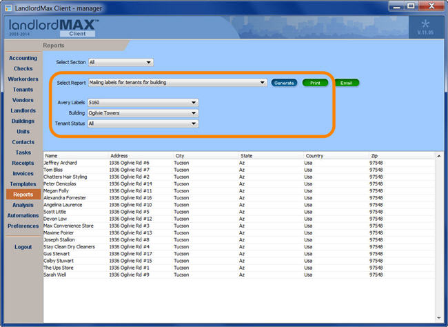Go to Invoices
This screenshot has width=448, height=327.
pyautogui.click(x=23, y=173)
